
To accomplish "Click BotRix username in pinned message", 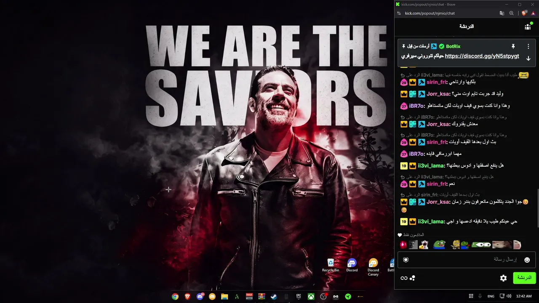I will pyautogui.click(x=453, y=46).
